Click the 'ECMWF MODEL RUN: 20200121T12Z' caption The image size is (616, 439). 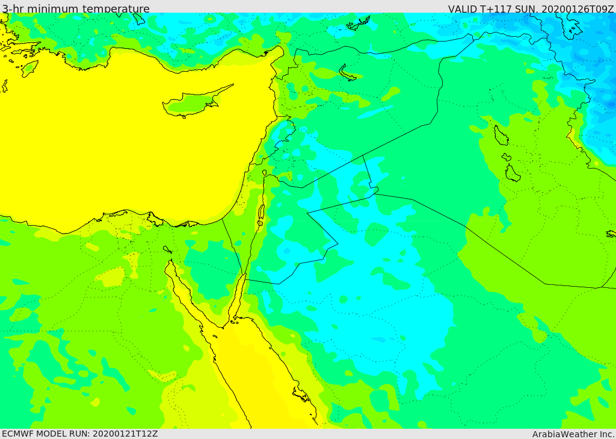(x=80, y=434)
